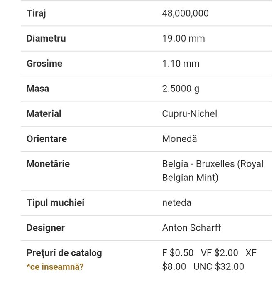Select the Cupru-Nichel material value
The width and height of the screenshot is (279, 291).
[190, 113]
